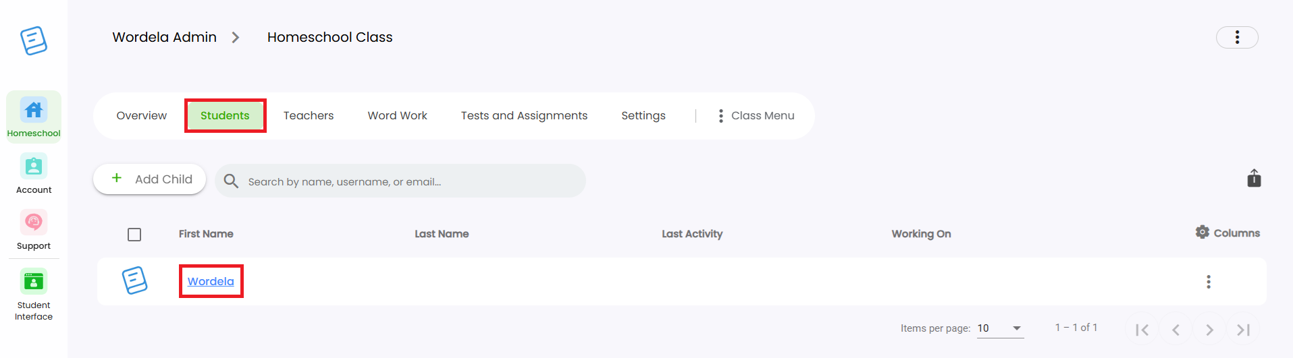The height and width of the screenshot is (358, 1293).
Task: Open the Wordela student link
Action: [211, 281]
